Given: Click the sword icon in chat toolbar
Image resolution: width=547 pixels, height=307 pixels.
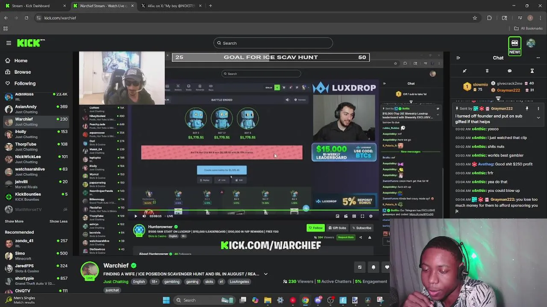Looking at the screenshot, I should click(x=465, y=71).
